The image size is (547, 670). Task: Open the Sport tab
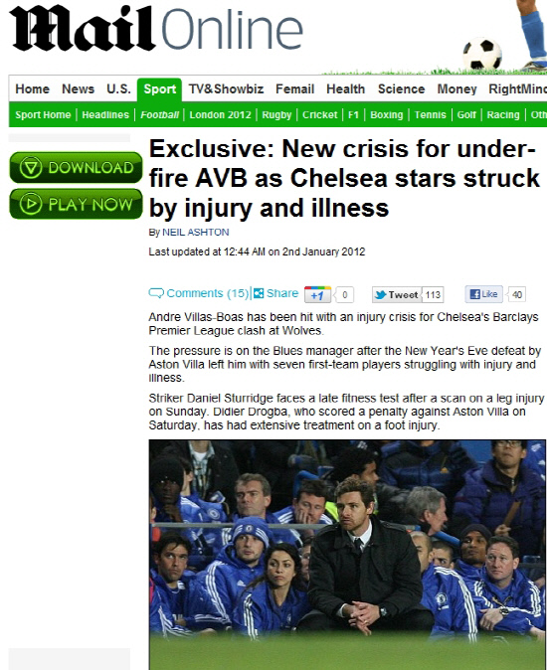click(159, 89)
